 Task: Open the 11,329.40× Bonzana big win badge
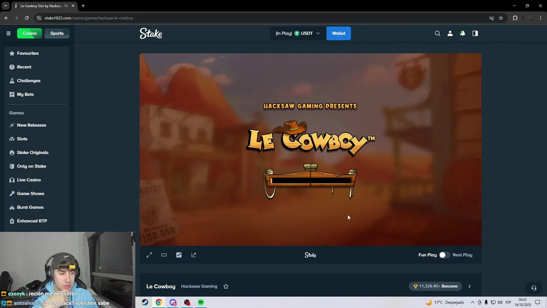coord(435,286)
